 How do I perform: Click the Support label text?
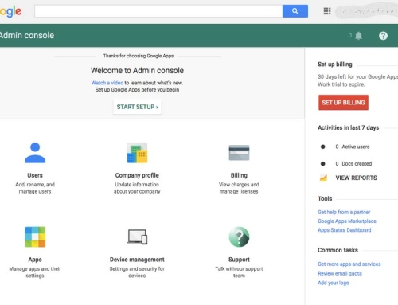239,260
